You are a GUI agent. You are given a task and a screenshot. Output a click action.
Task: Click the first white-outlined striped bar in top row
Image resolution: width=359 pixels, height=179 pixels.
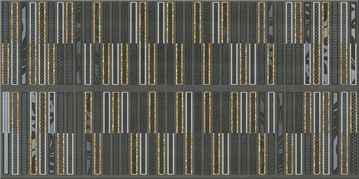[33, 23]
